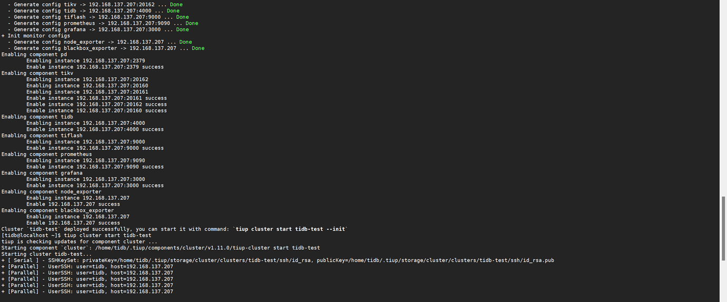The height and width of the screenshot is (302, 727).
Task: Click the vertical scrollbar thumb
Action: tap(723, 228)
